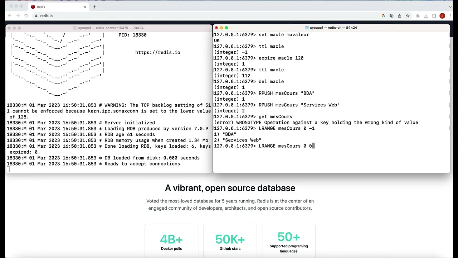Minimize the redis-cli terminal window
Image resolution: width=458 pixels, height=258 pixels.
click(221, 28)
